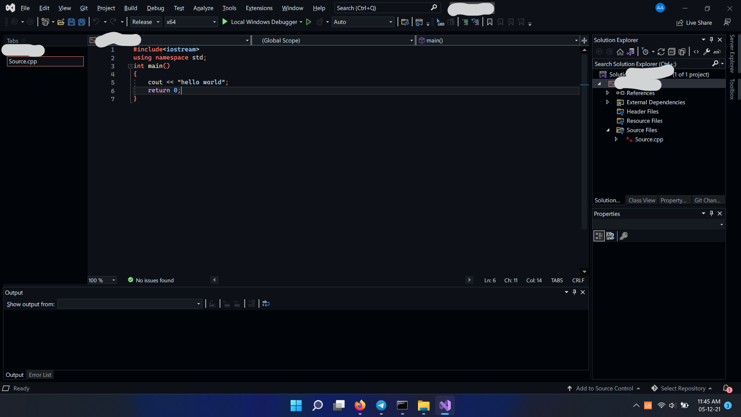Open the x64 platform dropdown
Viewport: 741px width, 417px height.
(191, 22)
